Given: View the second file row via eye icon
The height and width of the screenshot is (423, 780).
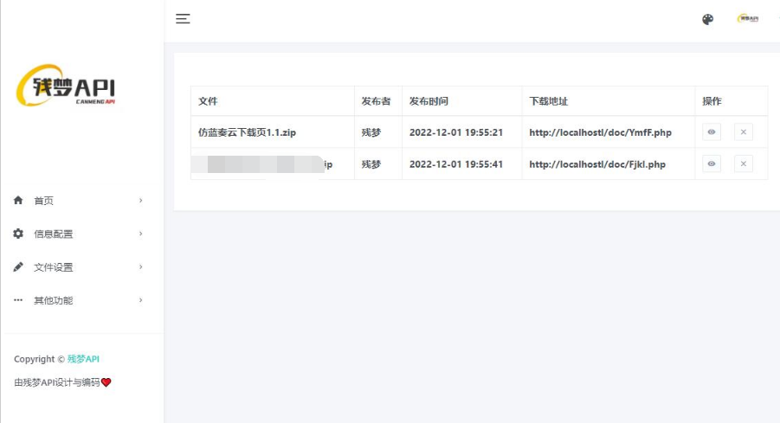Looking at the screenshot, I should click(712, 163).
